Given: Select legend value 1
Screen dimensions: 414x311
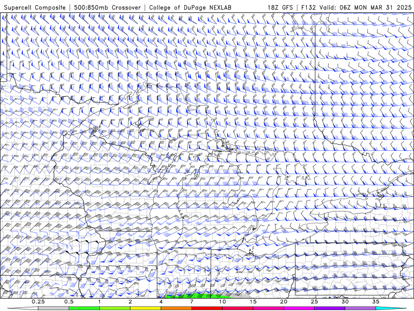Looking at the screenshot, I should (x=99, y=302).
